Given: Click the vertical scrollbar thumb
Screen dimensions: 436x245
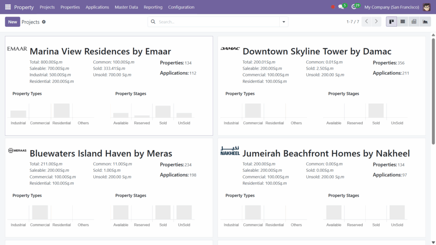Looking at the screenshot, I should [433, 91].
